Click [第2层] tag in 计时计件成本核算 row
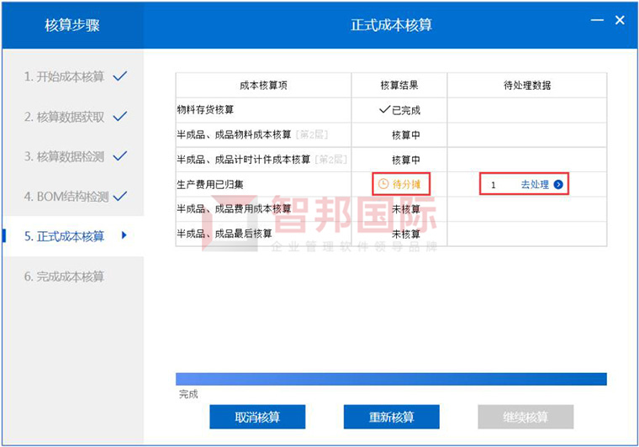Viewport: 639px width, 447px height. tap(330, 160)
